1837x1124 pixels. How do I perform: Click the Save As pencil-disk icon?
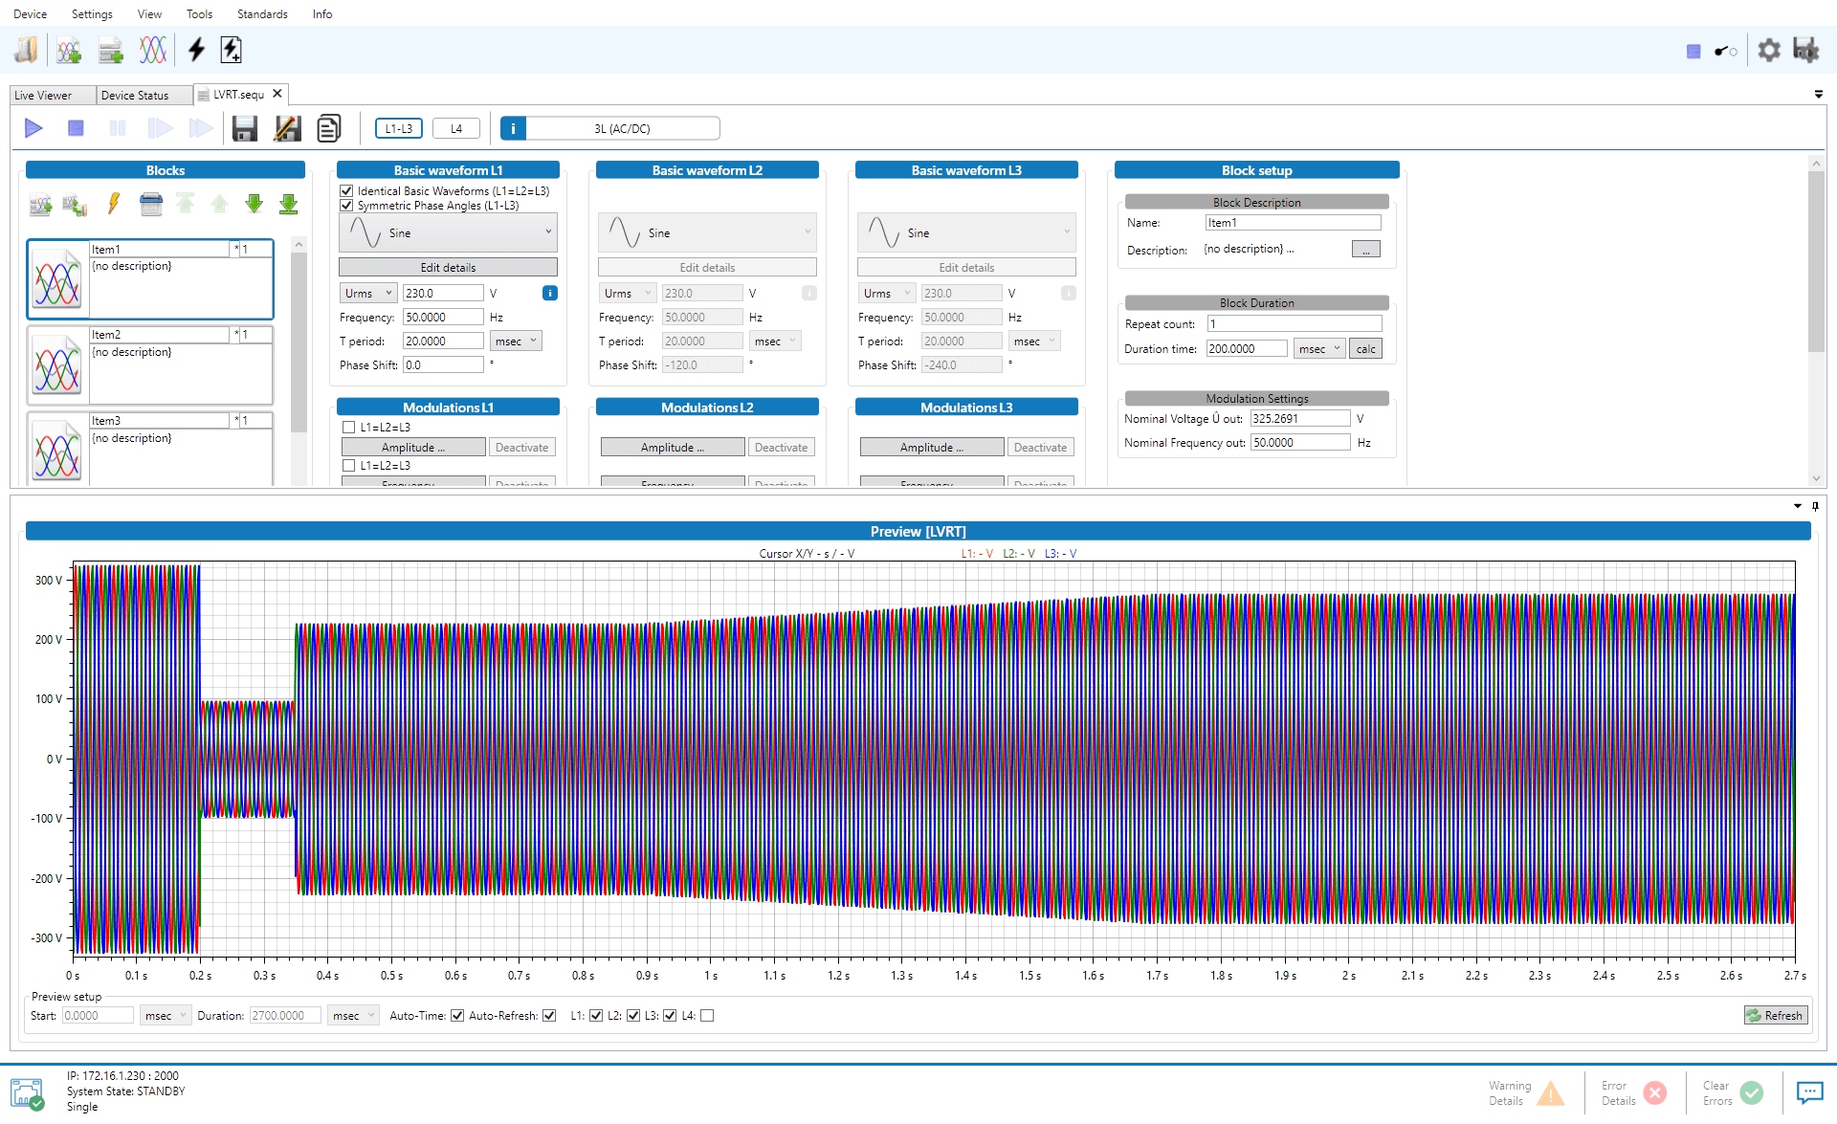[x=287, y=128]
